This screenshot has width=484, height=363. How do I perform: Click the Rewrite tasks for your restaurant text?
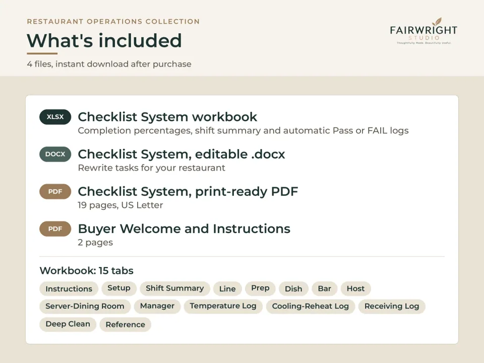[x=152, y=168]
